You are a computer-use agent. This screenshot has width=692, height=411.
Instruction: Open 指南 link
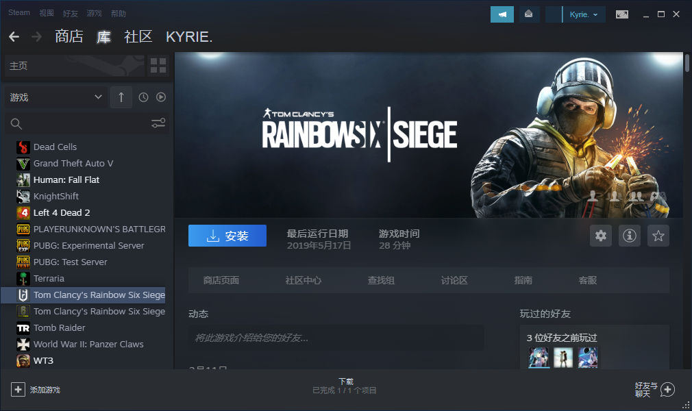[x=523, y=280]
